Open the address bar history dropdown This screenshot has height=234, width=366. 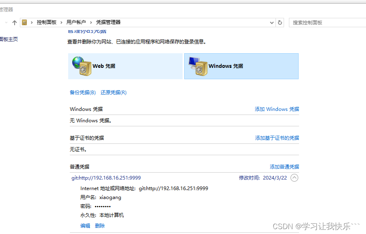(x=272, y=23)
